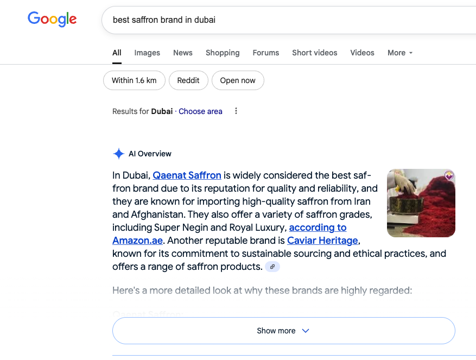Switch to Short videos tab
Viewport: 476px width, 360px height.
(x=314, y=53)
